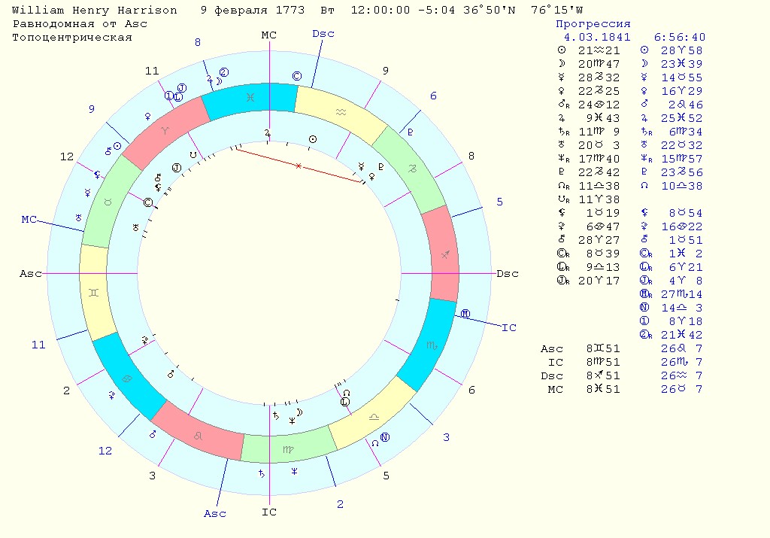Select the Cancer sign in the zodiac ring

[126, 378]
